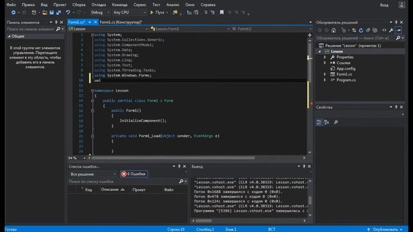Pin the Свойства panel
Image resolution: width=413 pixels, height=232 pixels.
coord(396,107)
